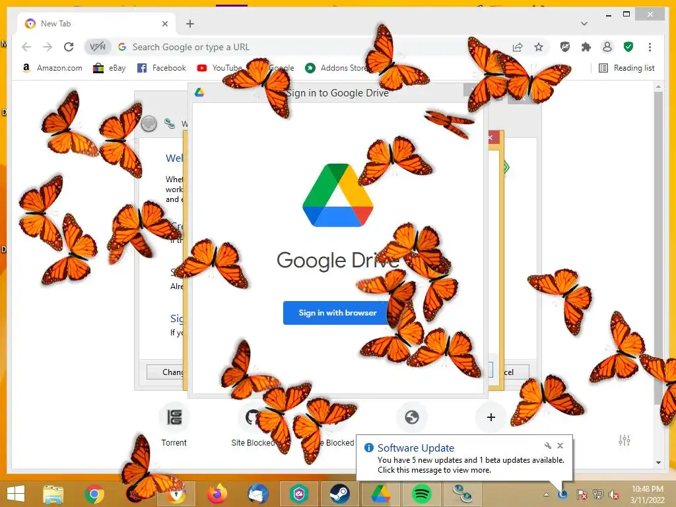Open the Amazon.com bookmark
The height and width of the screenshot is (507, 676).
(x=51, y=68)
